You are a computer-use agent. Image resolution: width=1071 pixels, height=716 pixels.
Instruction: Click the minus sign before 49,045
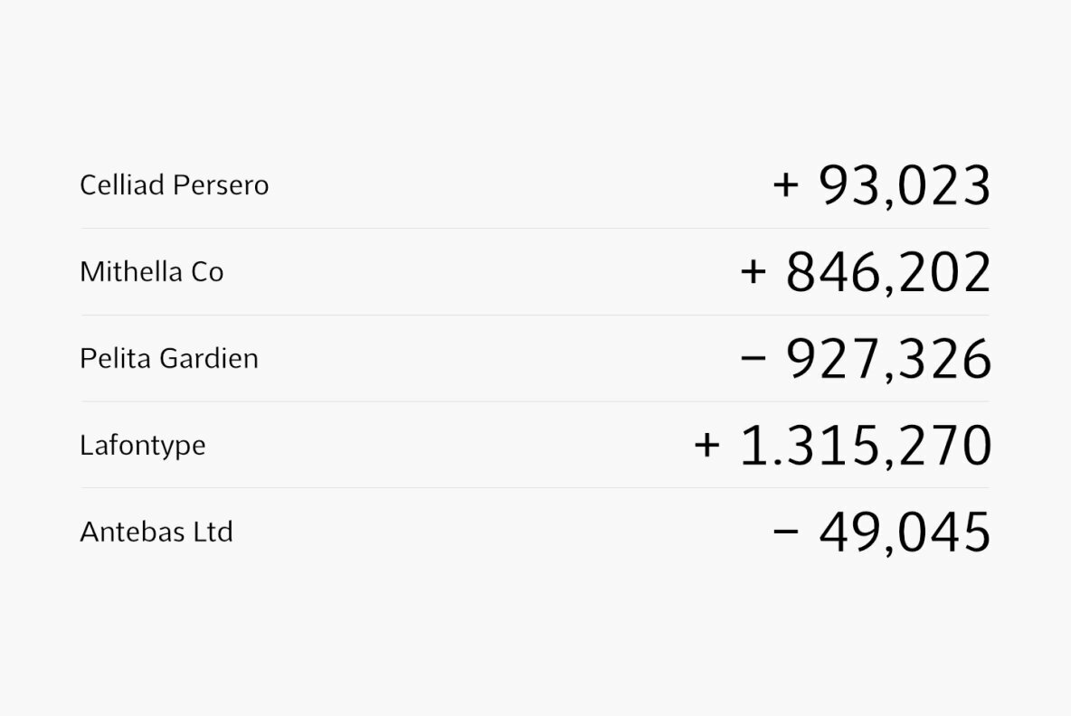(x=786, y=532)
